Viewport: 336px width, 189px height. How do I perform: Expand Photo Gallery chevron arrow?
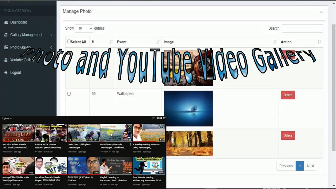[x=51, y=48]
